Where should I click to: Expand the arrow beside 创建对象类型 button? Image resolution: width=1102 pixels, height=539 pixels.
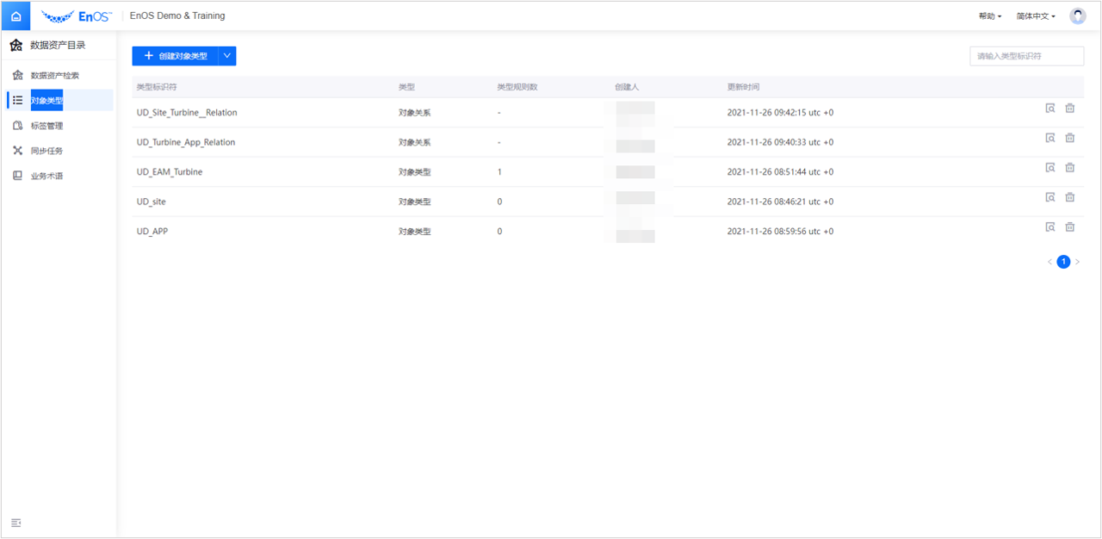pyautogui.click(x=227, y=56)
